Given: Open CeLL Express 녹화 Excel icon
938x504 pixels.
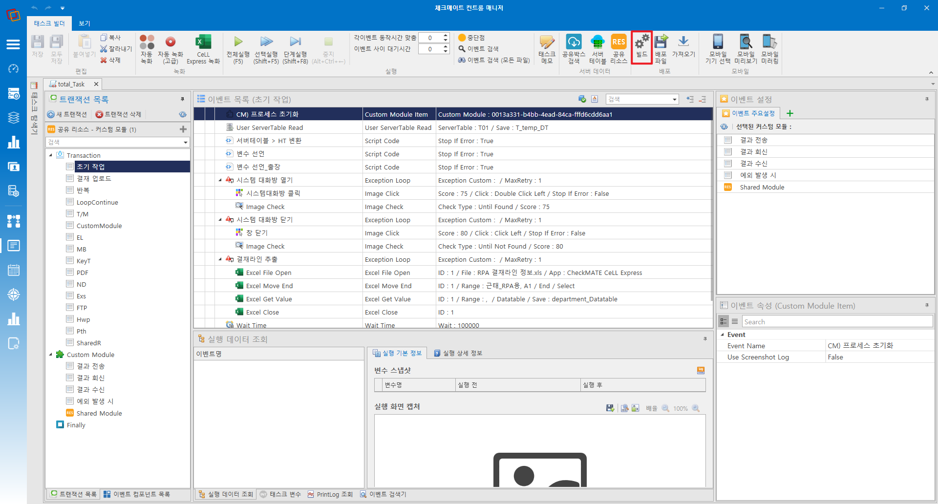Looking at the screenshot, I should [203, 42].
